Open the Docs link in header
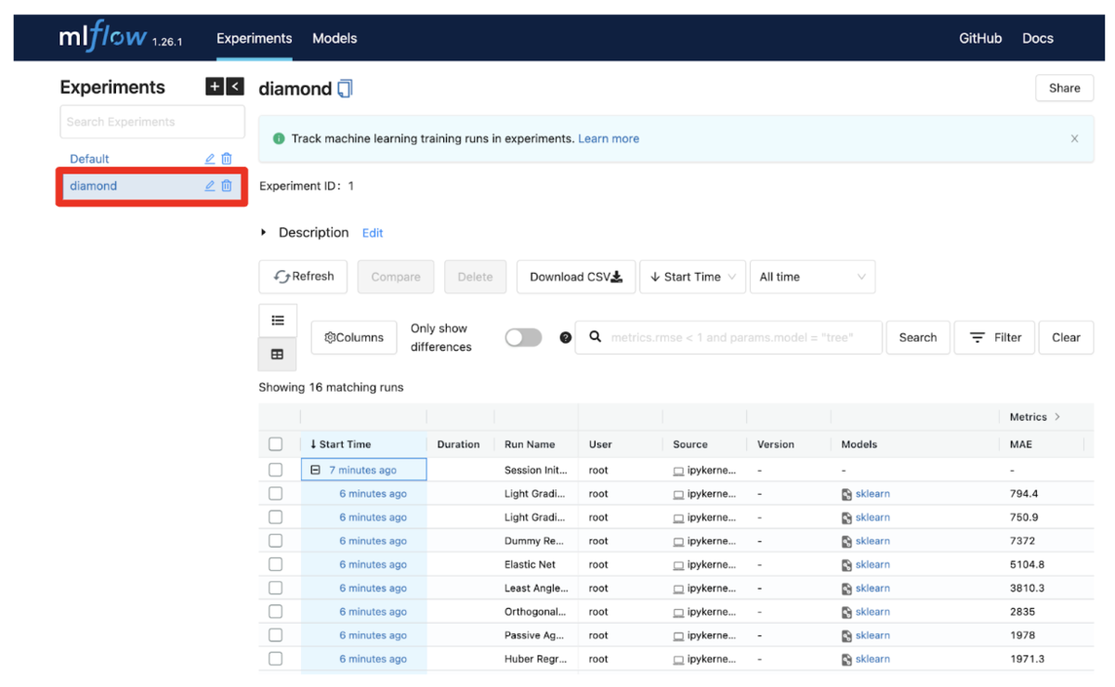 [1038, 38]
